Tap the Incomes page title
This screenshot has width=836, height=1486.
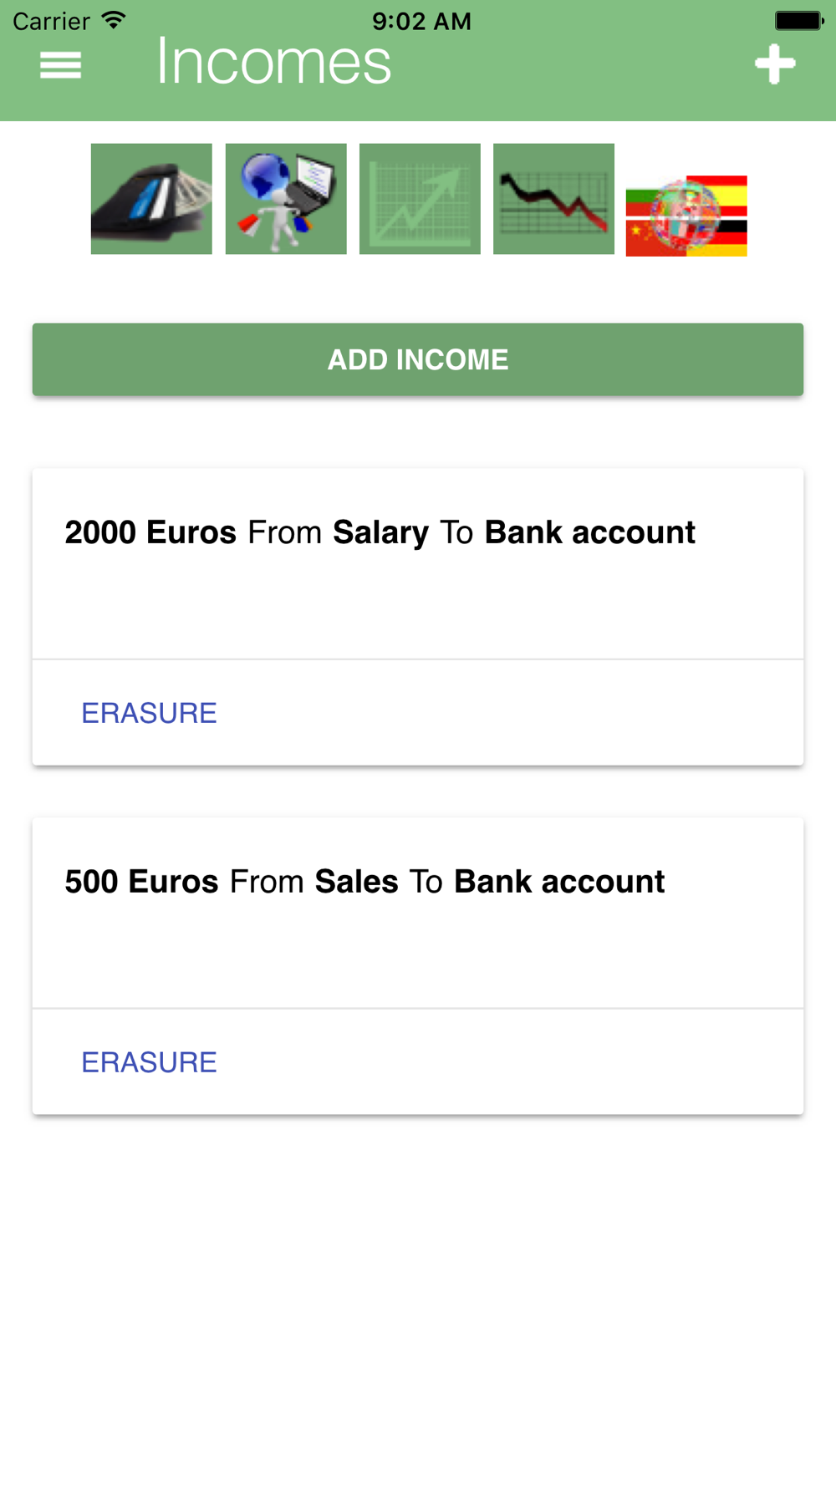(x=273, y=62)
